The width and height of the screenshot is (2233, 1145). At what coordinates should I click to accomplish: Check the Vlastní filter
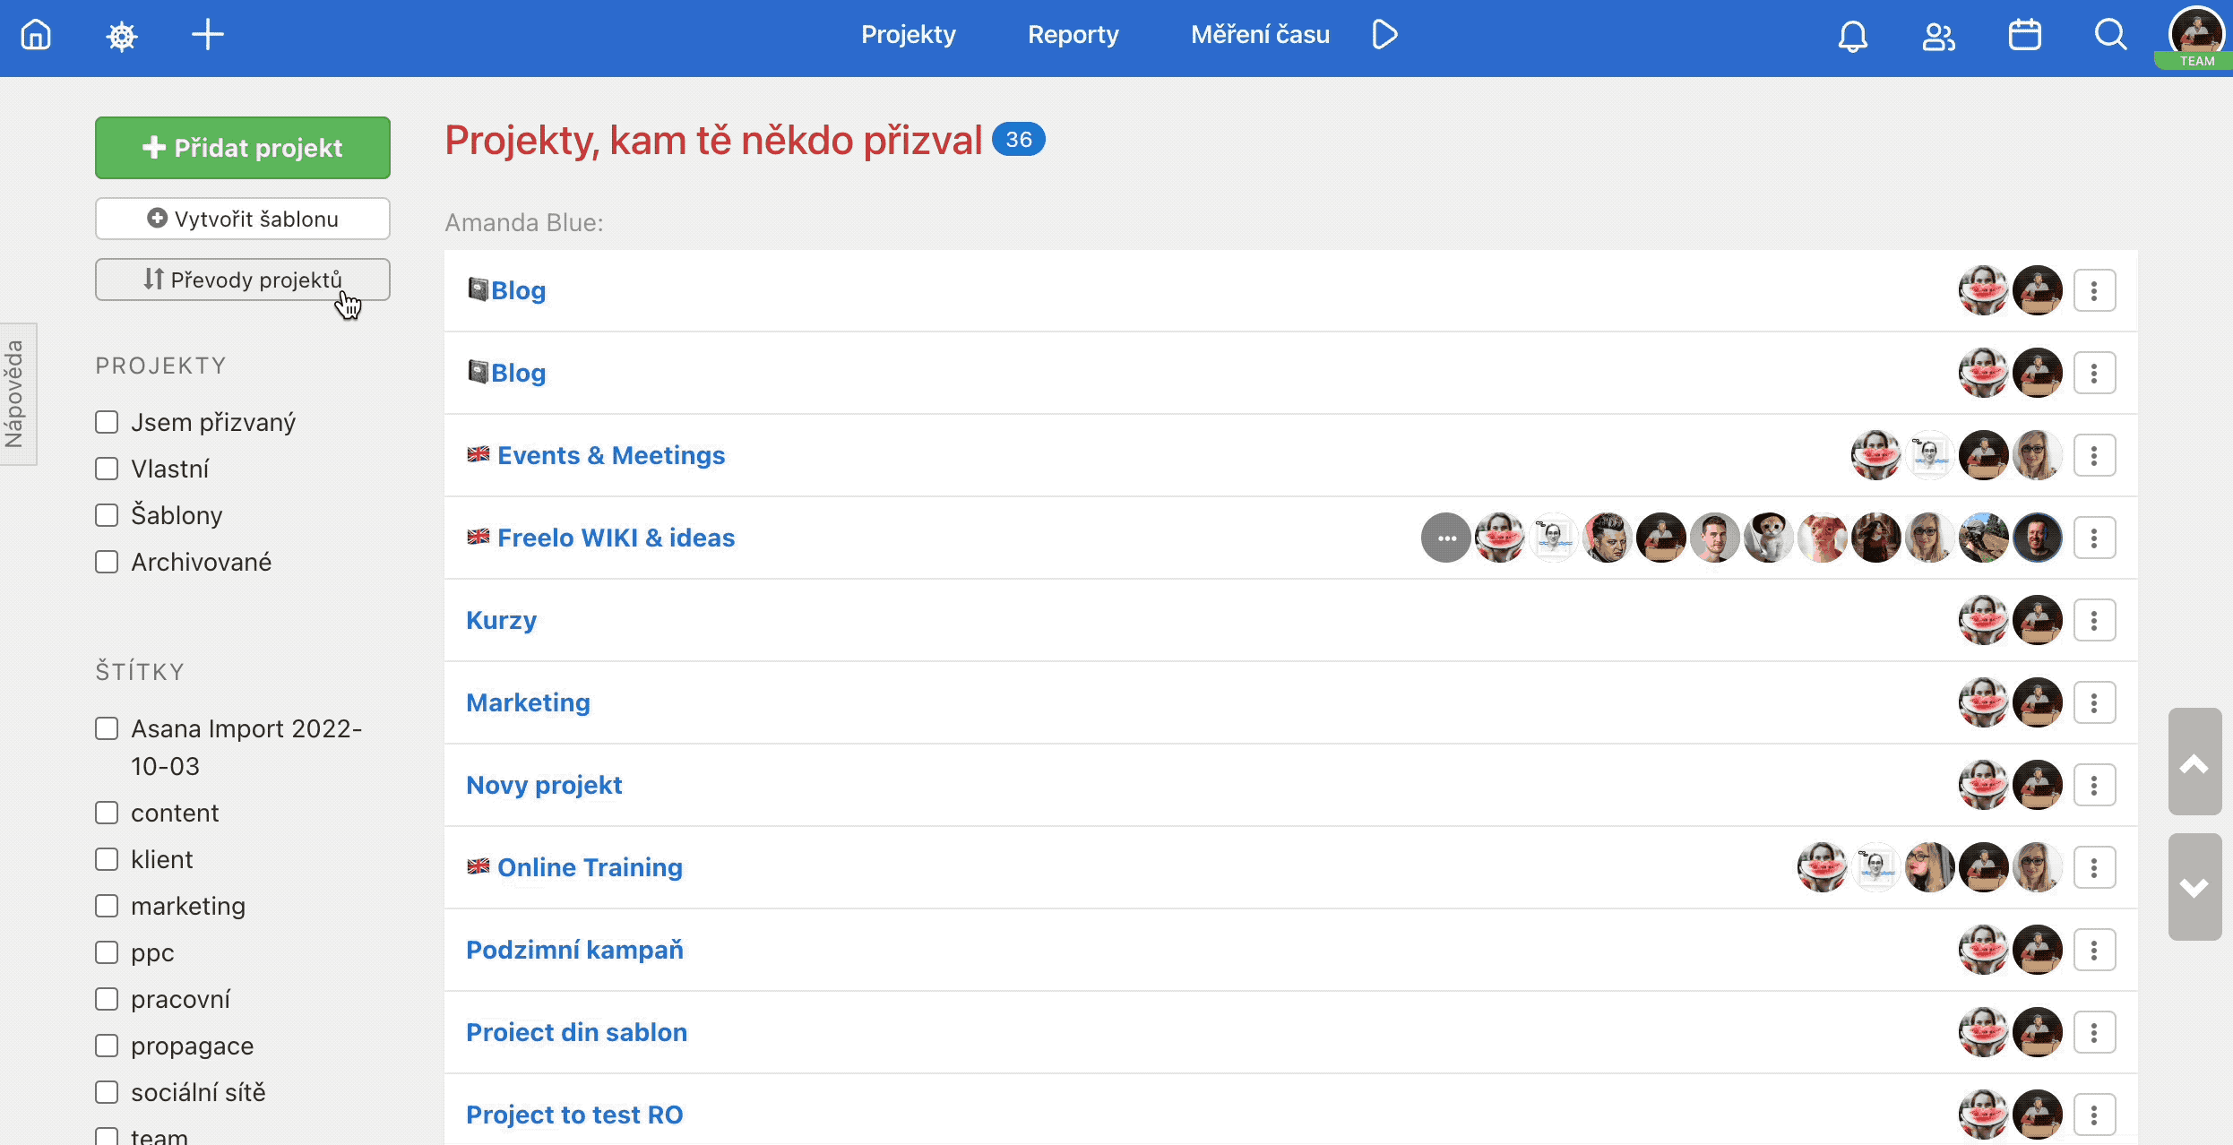point(107,469)
